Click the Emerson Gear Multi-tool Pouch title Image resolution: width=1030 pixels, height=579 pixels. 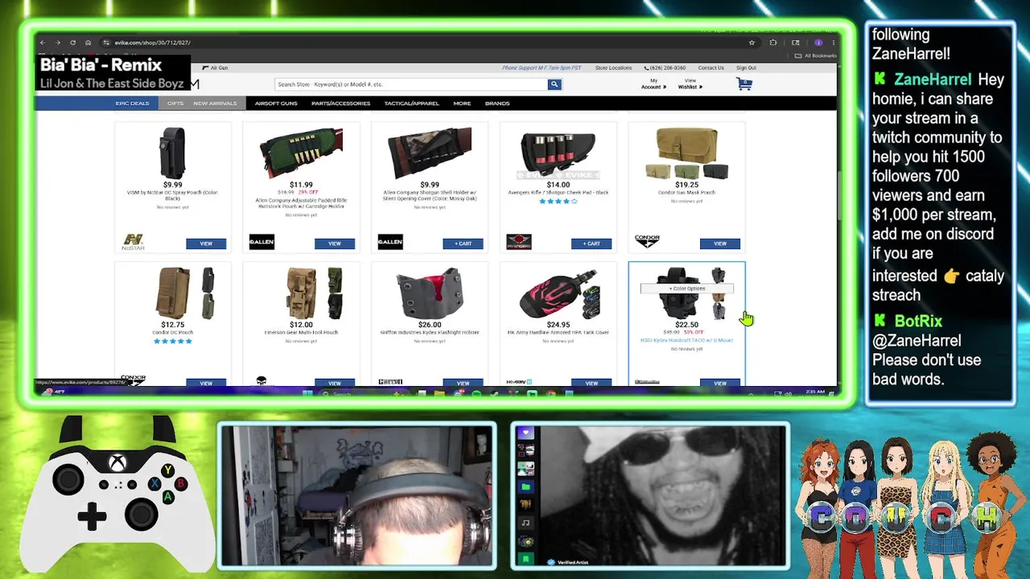click(301, 332)
